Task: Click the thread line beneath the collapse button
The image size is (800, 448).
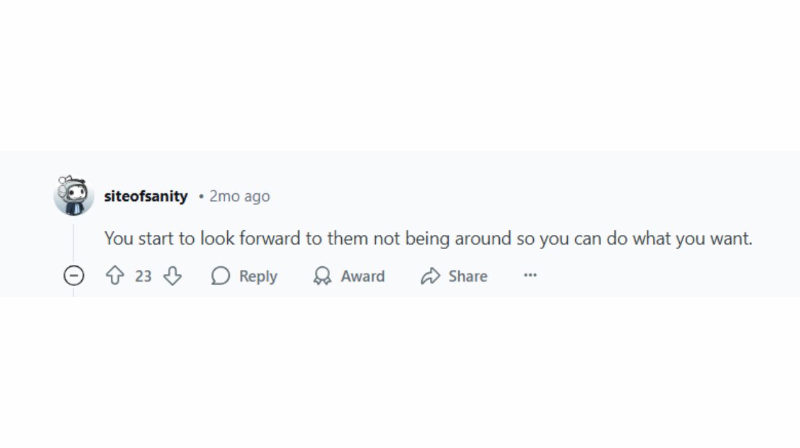Action: (x=74, y=291)
